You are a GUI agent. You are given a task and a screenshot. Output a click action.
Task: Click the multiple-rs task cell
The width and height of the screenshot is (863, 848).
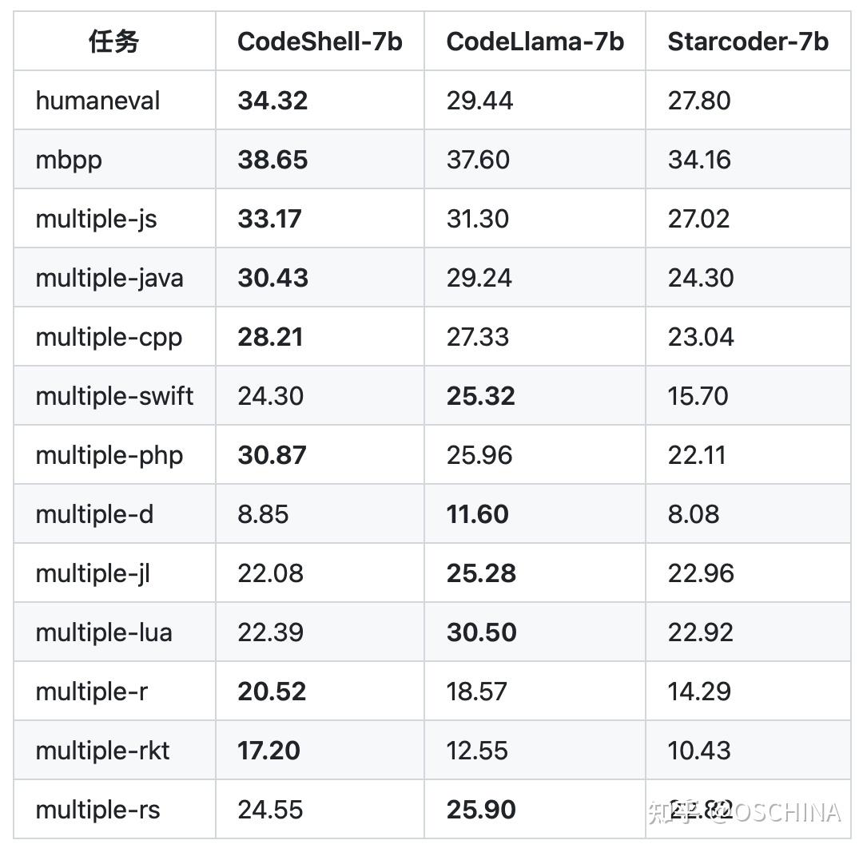[x=97, y=810]
